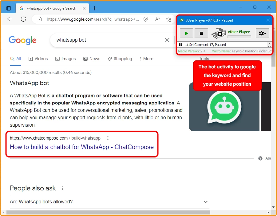277x216 pixels.
Task: Open the More search options menu
Action: (146, 59)
